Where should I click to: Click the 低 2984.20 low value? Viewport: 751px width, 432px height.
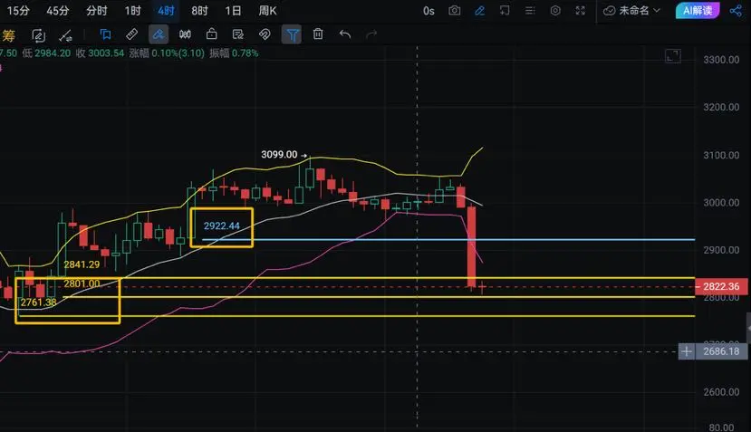click(46, 53)
